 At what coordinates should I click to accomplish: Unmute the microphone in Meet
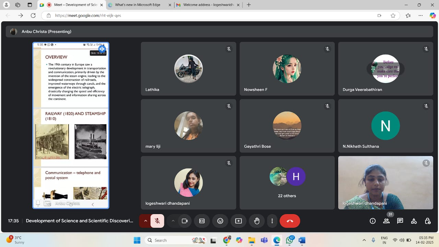click(x=157, y=221)
